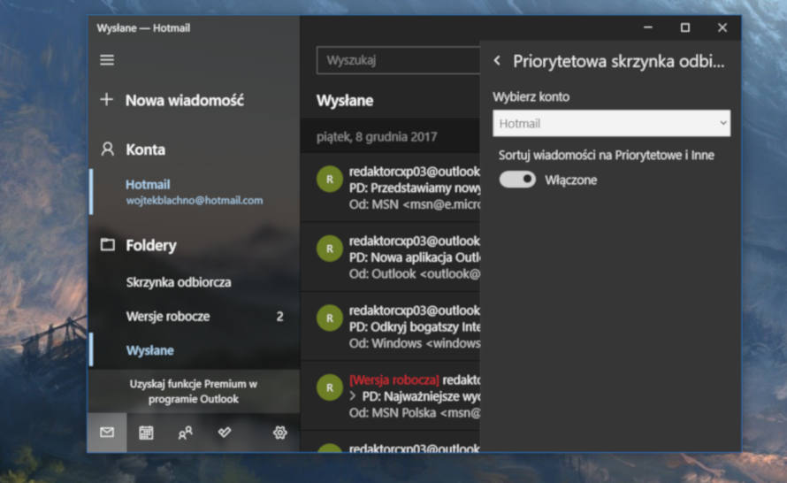Toggle the Włączone sorting switch off
This screenshot has width=787, height=483.
(517, 180)
